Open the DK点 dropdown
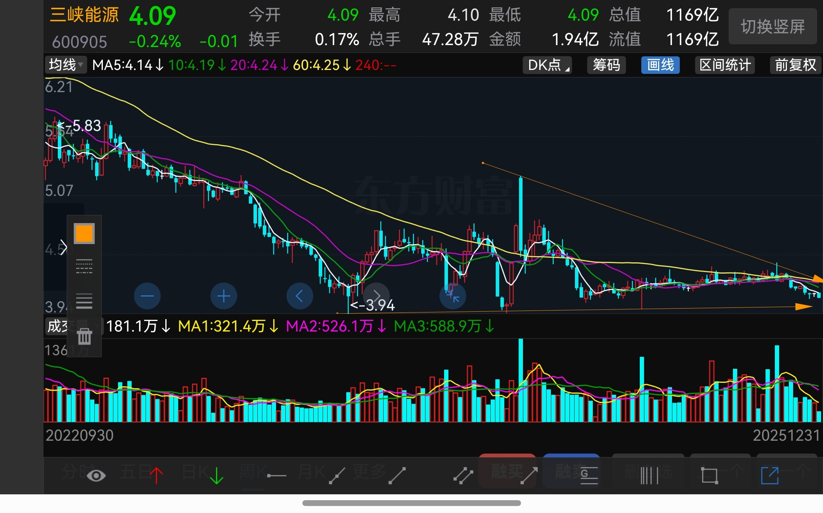823x513 pixels. (547, 65)
